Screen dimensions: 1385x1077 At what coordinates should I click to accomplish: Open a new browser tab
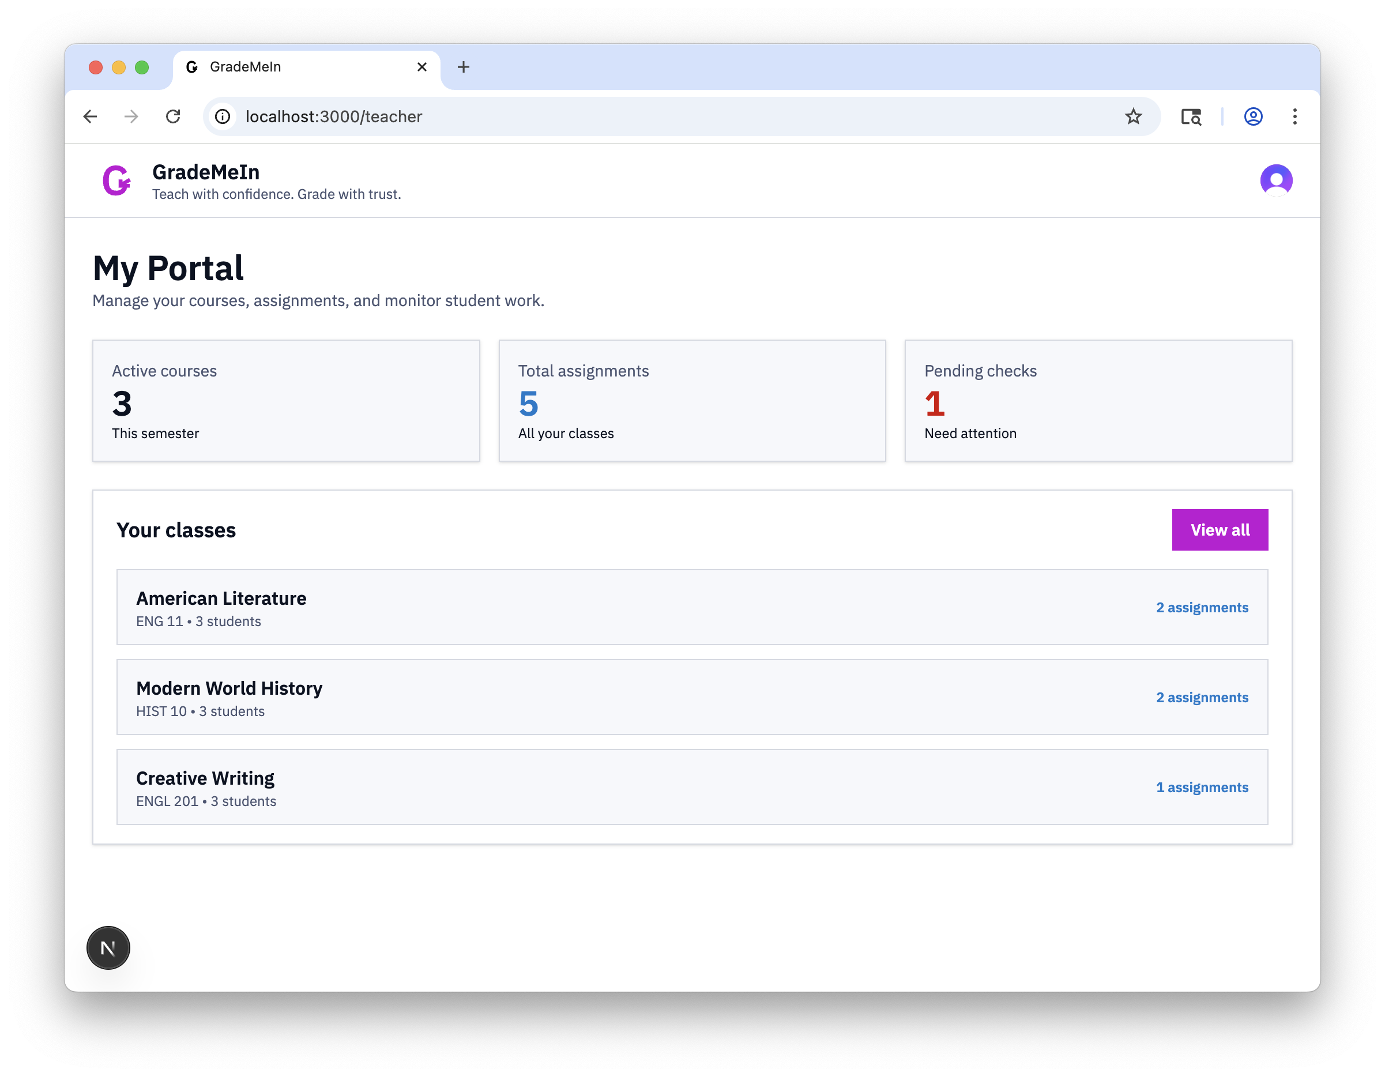point(464,67)
